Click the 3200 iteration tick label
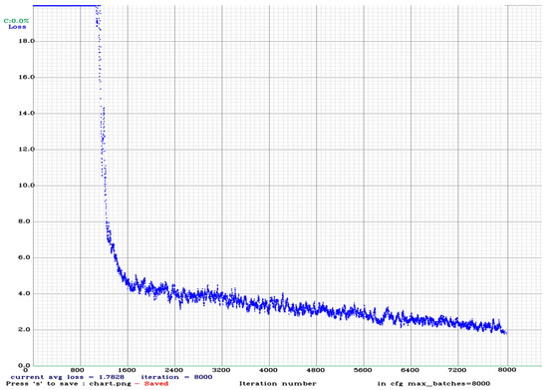 pyautogui.click(x=221, y=370)
